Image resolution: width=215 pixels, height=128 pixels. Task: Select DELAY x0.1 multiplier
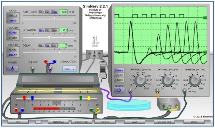point(42,46)
